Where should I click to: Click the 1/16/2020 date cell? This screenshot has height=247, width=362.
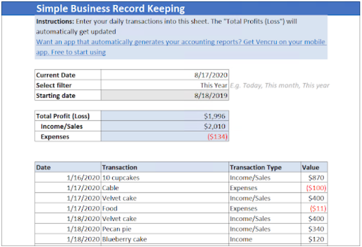point(83,178)
